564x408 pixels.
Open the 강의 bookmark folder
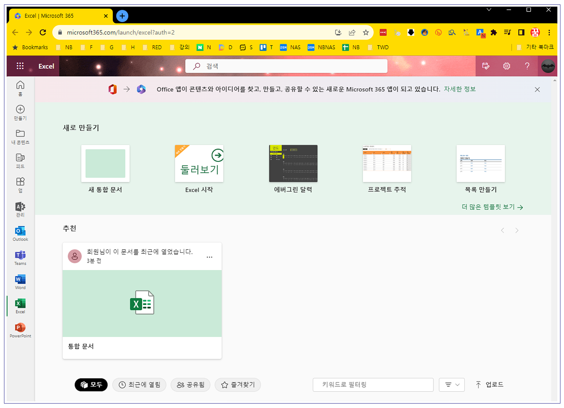180,47
